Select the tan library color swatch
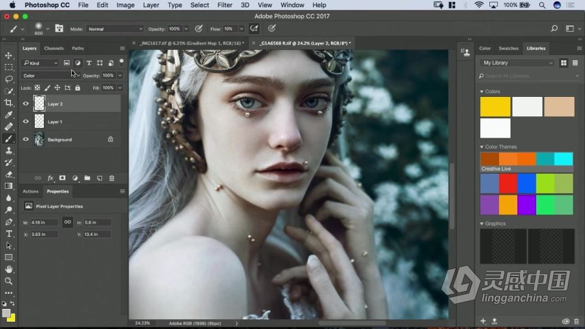 tap(559, 107)
